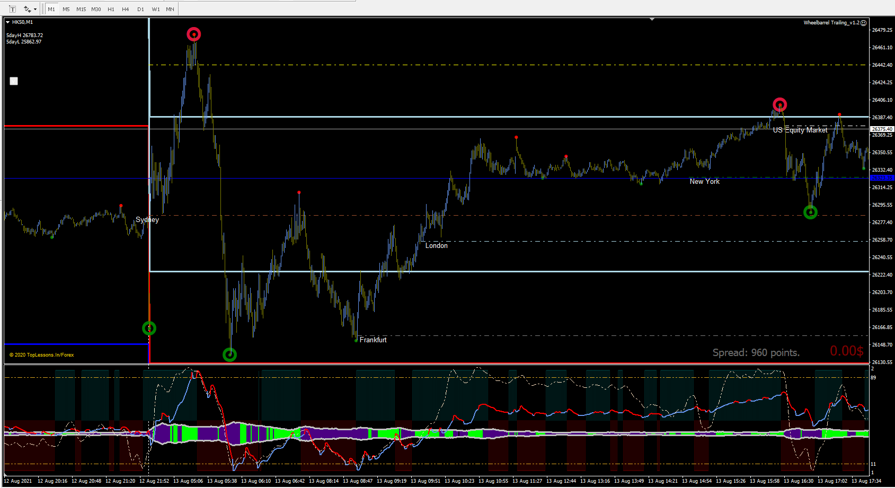
Task: Click the TopLessons.In/Forex copyright label
Action: 42,355
